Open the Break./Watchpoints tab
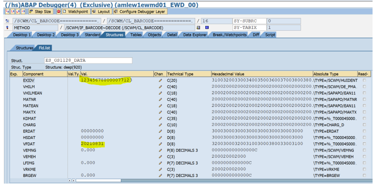 coord(230,35)
